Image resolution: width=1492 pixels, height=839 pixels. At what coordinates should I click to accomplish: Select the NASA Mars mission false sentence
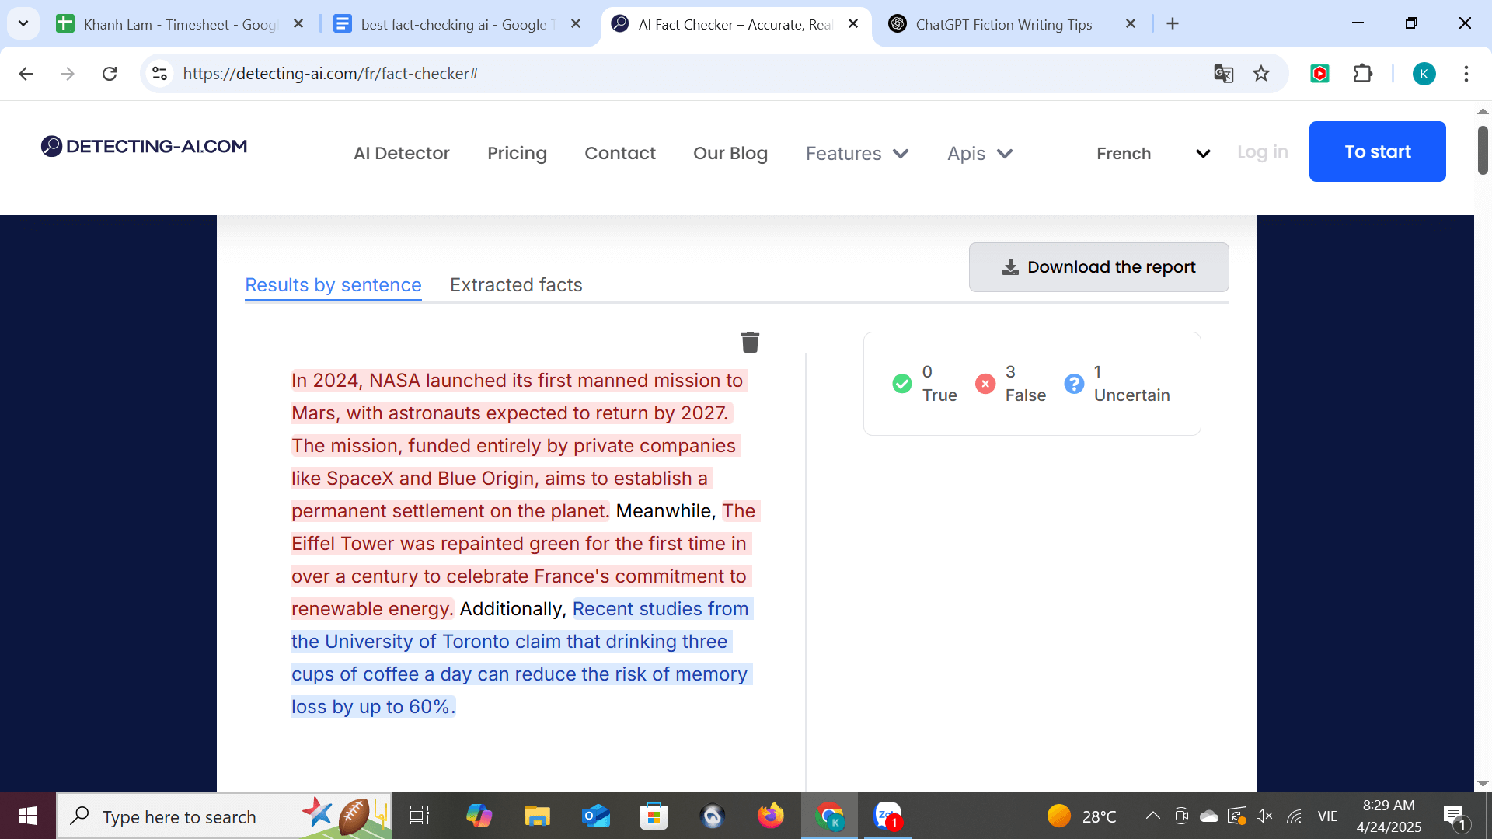[518, 397]
